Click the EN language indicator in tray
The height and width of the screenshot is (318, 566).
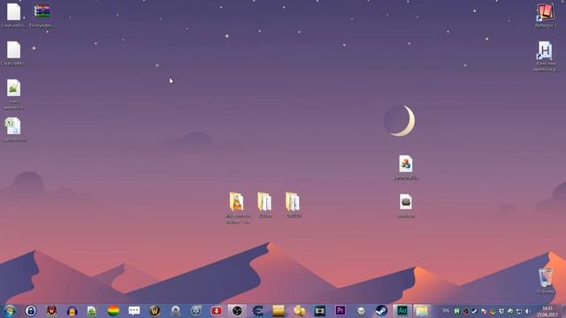[446, 311]
